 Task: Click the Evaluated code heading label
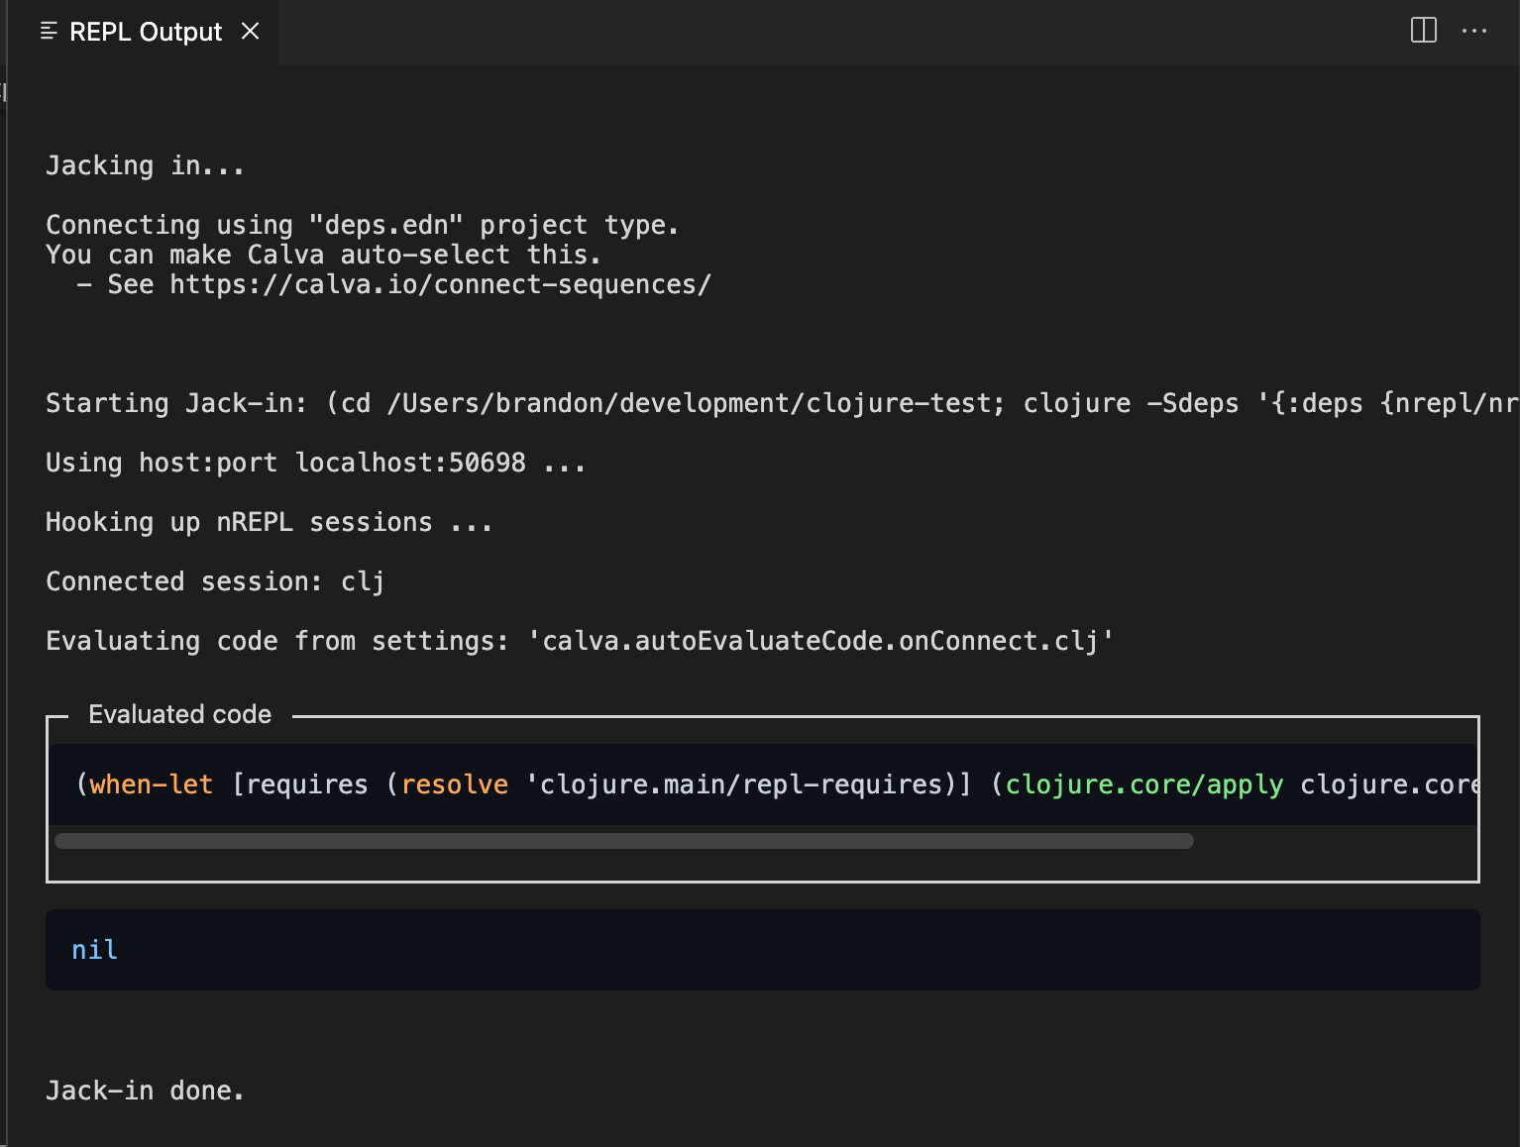click(179, 714)
